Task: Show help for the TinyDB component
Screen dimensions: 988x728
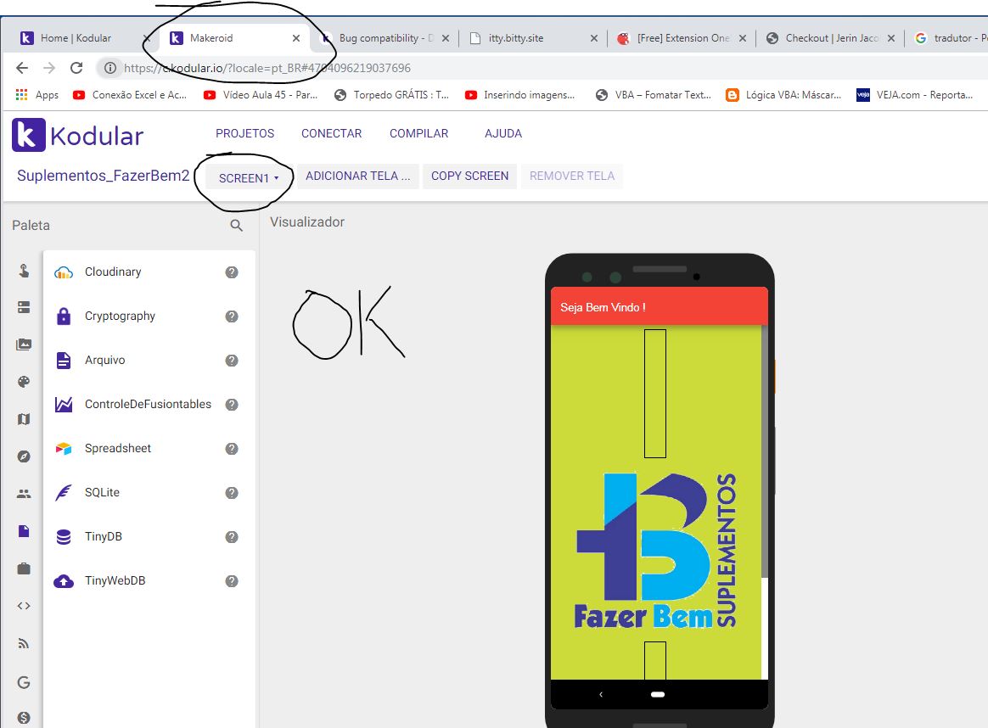Action: pos(232,537)
